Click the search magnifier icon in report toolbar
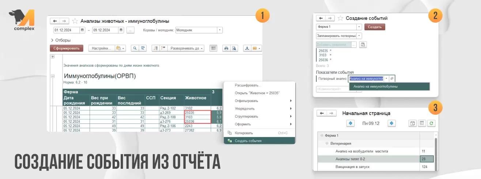The image size is (481, 179). coord(135,48)
